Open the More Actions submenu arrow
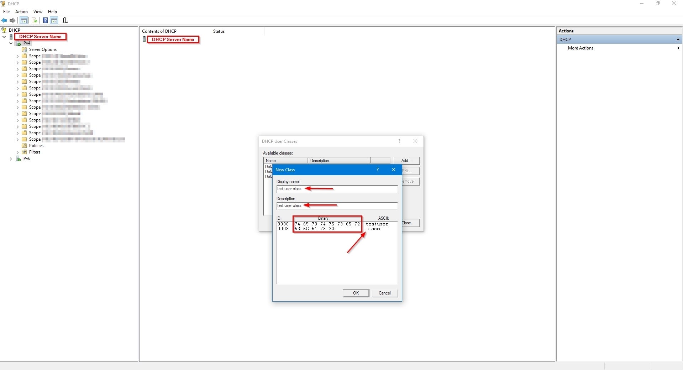 [x=678, y=48]
